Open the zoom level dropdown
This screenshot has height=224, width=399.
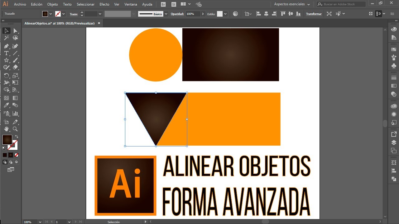(x=40, y=222)
